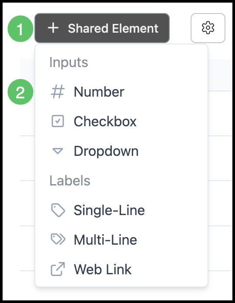Choose the Multi-Line label option
Screen dimensions: 235x303
coord(121,239)
